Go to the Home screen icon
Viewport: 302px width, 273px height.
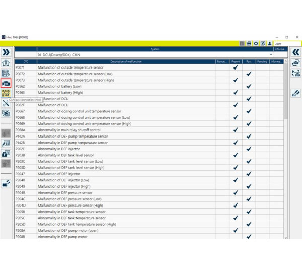pyautogui.click(x=6, y=63)
